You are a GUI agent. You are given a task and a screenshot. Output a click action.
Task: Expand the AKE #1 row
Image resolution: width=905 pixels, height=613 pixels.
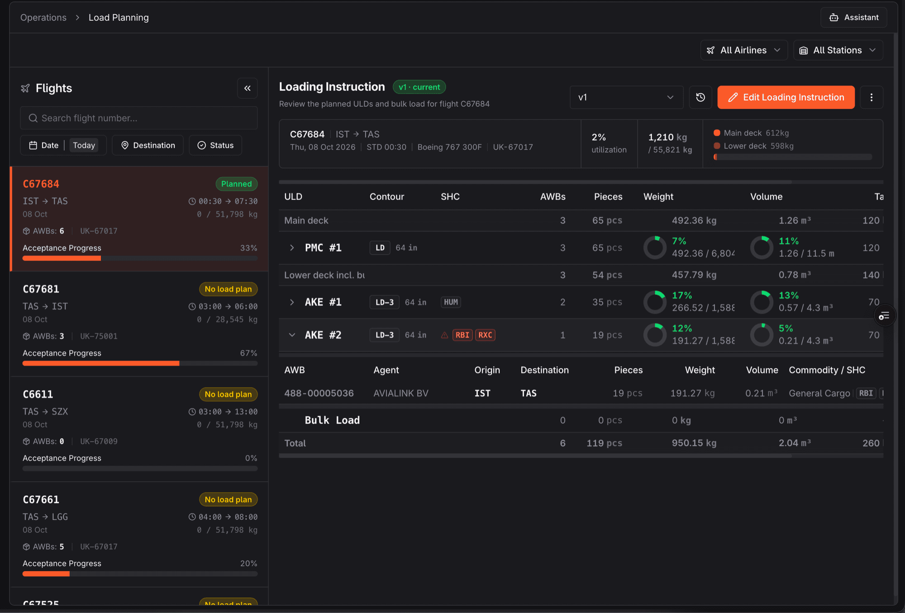(x=292, y=302)
